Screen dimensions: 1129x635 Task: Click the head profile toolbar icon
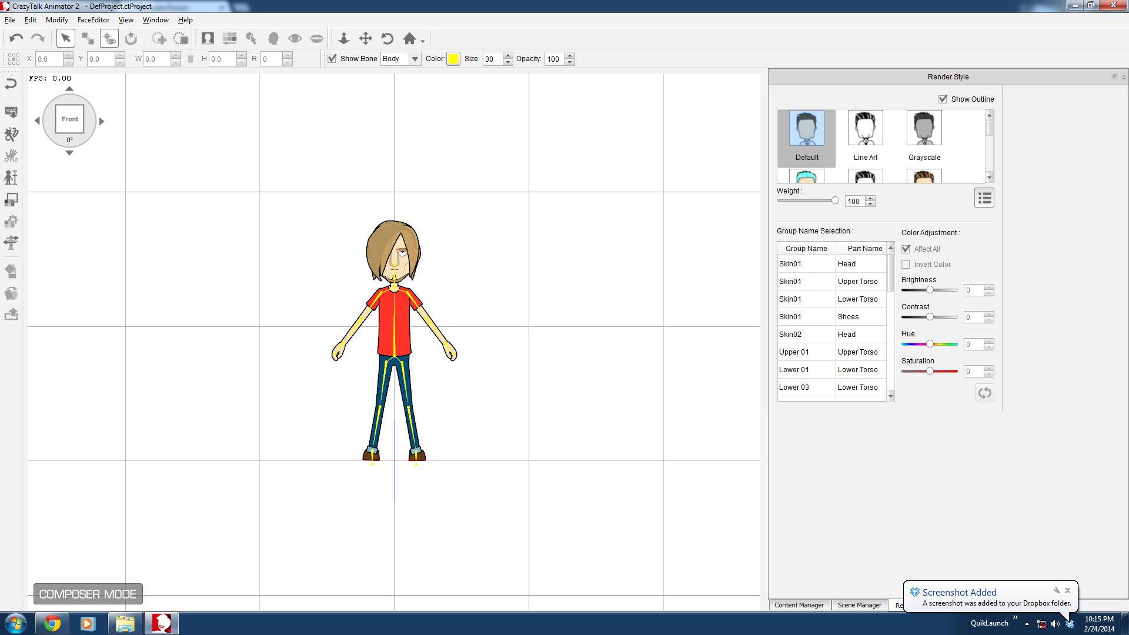pyautogui.click(x=273, y=38)
